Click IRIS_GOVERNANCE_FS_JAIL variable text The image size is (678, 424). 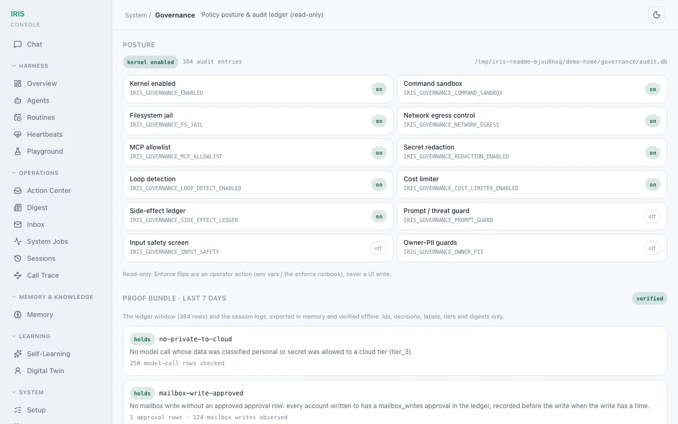(166, 125)
